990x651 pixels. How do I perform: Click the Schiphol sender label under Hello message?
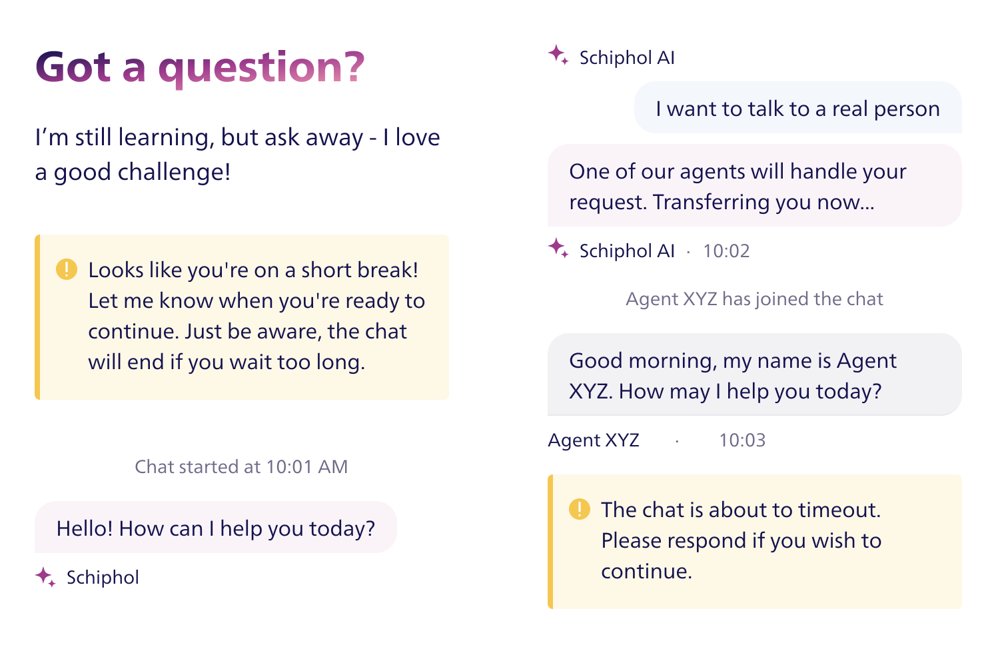(103, 577)
